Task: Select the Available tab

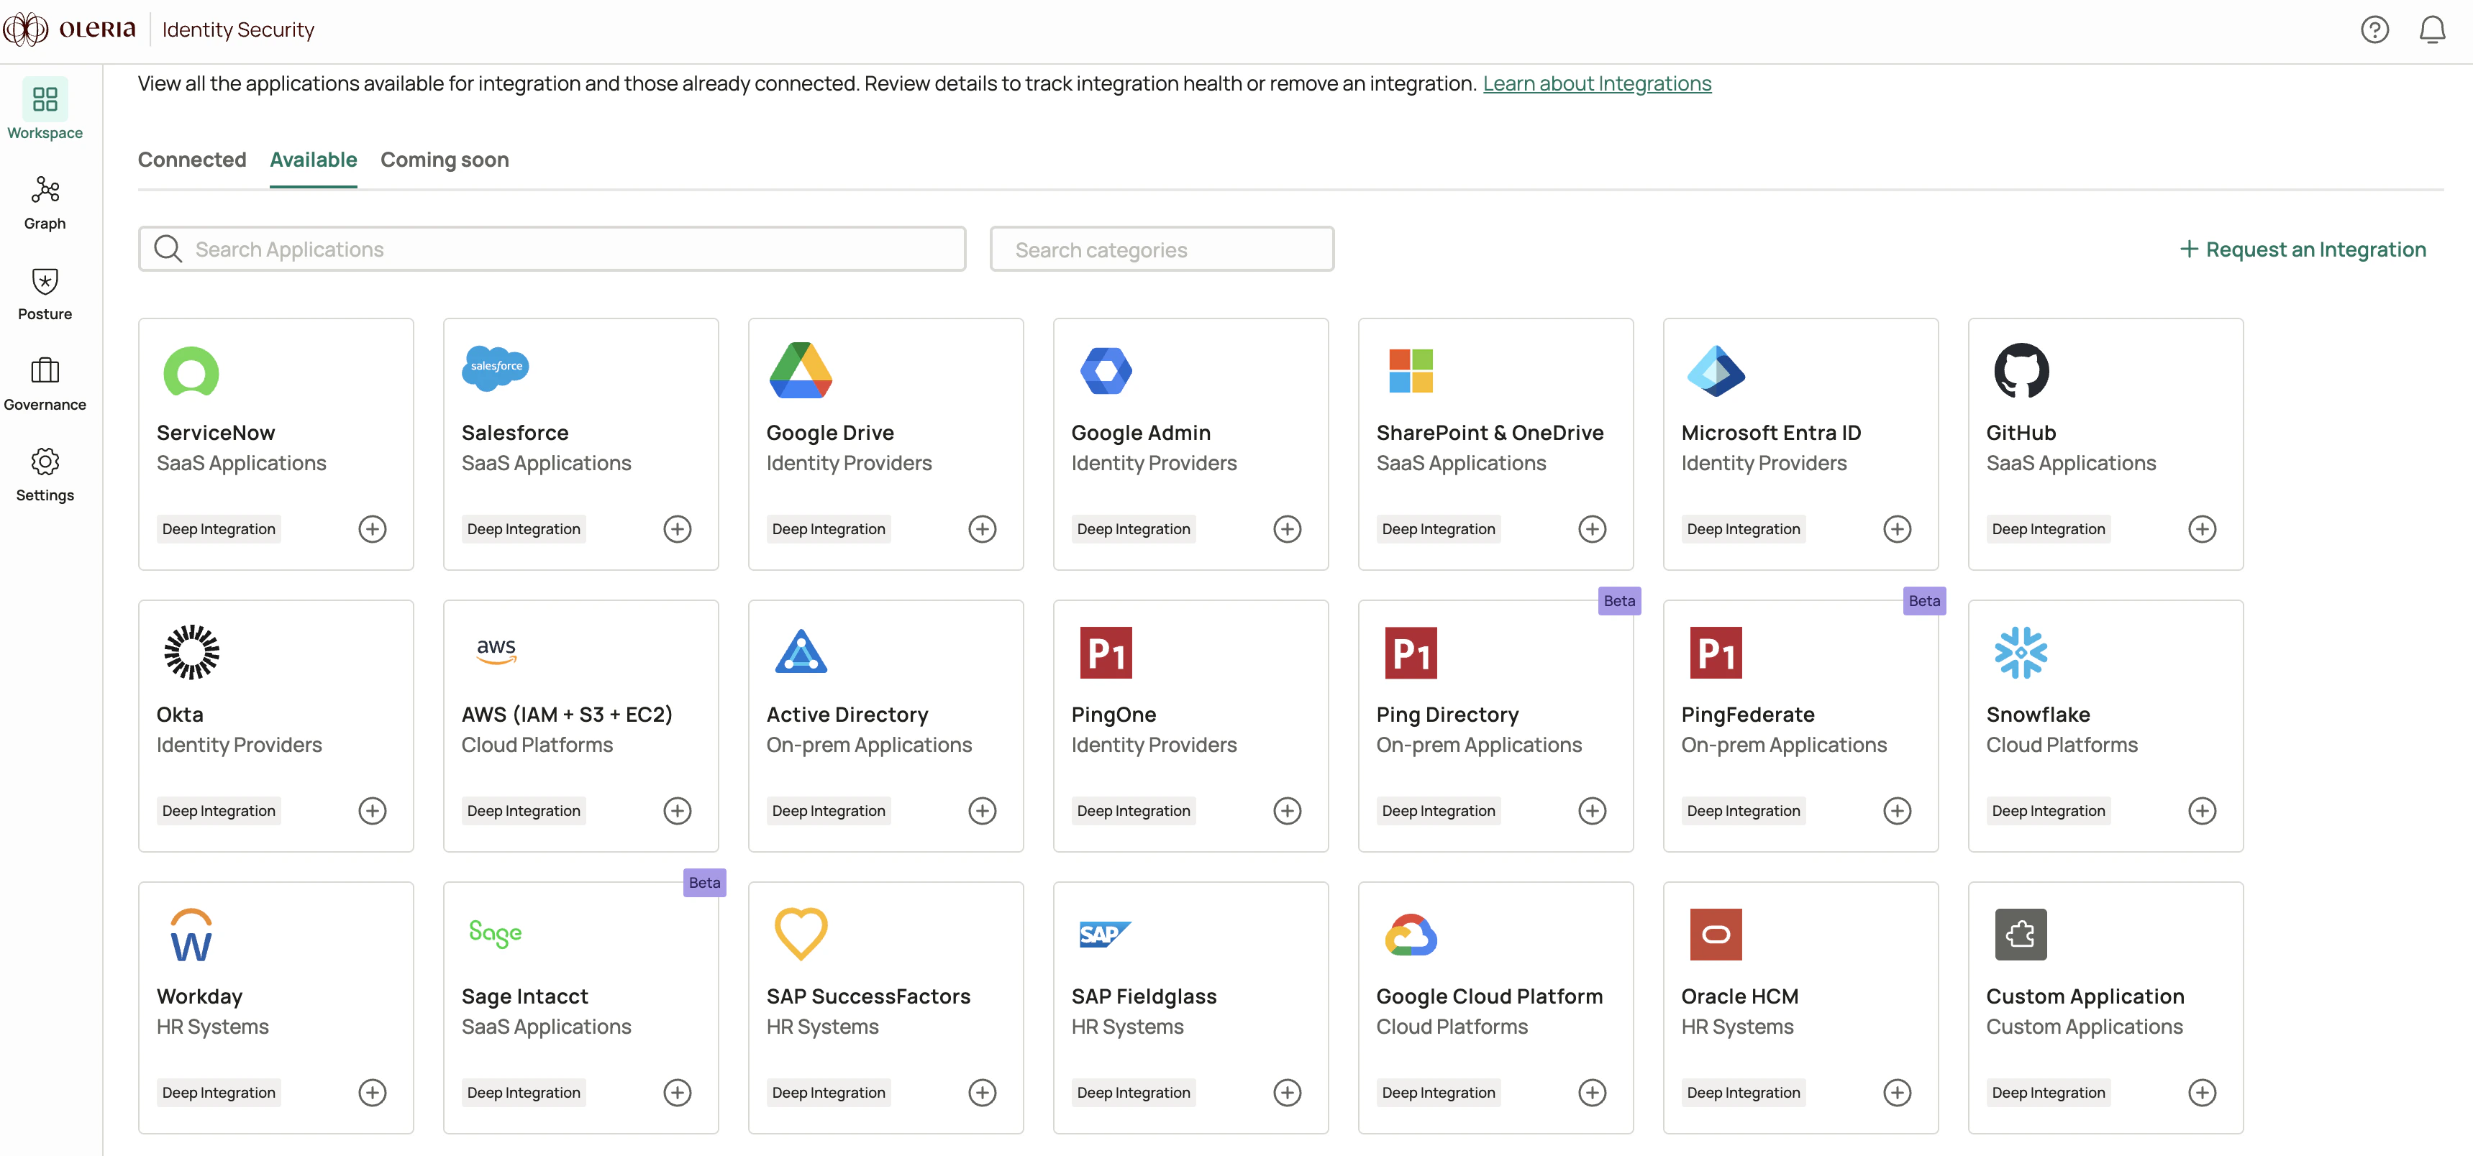Action: (313, 160)
